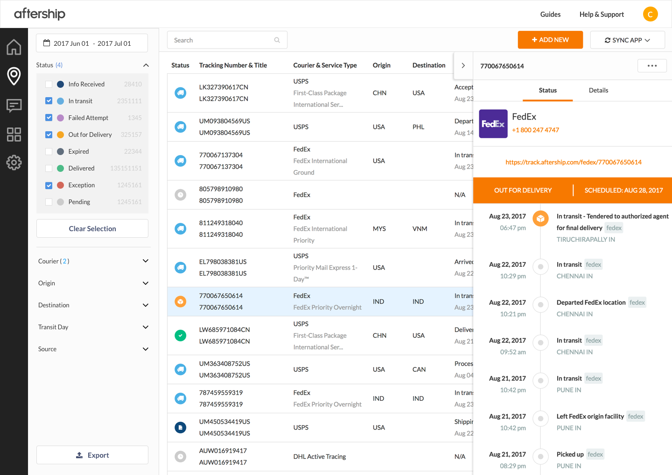The width and height of the screenshot is (672, 475).
Task: Open the chat messages sidebar icon
Action: (x=14, y=106)
